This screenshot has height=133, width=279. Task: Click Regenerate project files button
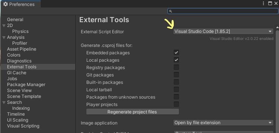pos(133,112)
